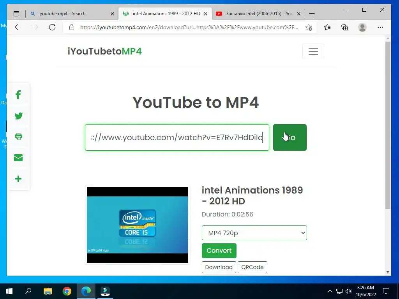Open tab actions menu
This screenshot has width=399, height=299.
point(16,14)
